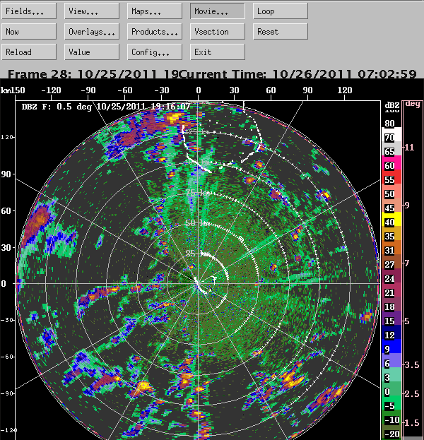Screen dimensions: 424x440
Task: Open the Config... dialog
Action: [x=155, y=52]
